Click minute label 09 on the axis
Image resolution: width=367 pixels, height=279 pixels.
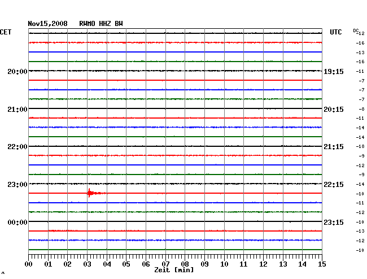(204, 264)
